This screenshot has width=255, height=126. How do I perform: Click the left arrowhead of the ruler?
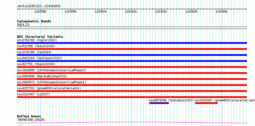click(18, 9)
